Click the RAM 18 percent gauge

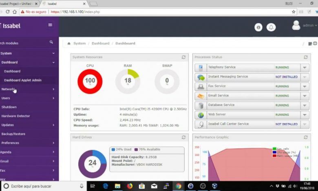128,81
